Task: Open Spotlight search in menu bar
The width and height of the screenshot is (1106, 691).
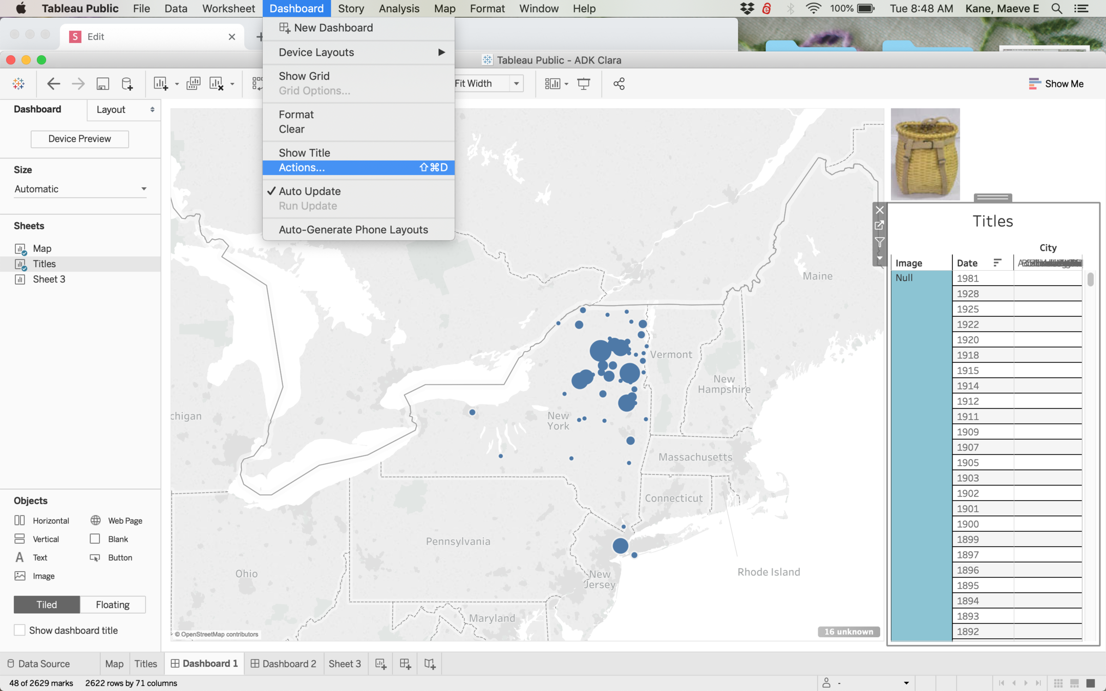Action: [1056, 9]
